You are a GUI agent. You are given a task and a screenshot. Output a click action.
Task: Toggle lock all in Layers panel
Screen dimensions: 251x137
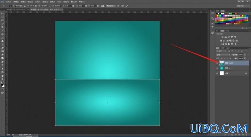[230, 58]
